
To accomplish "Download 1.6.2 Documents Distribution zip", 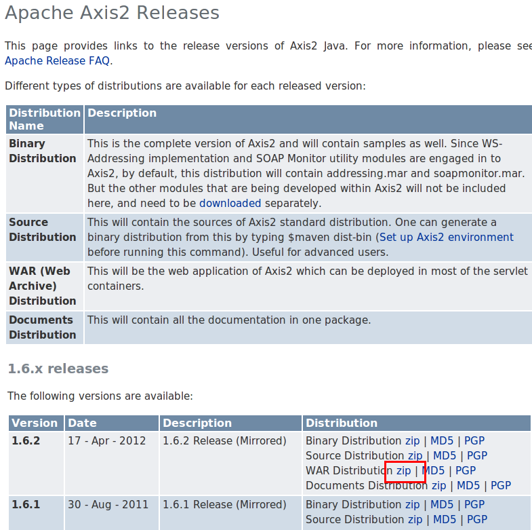I will [438, 485].
